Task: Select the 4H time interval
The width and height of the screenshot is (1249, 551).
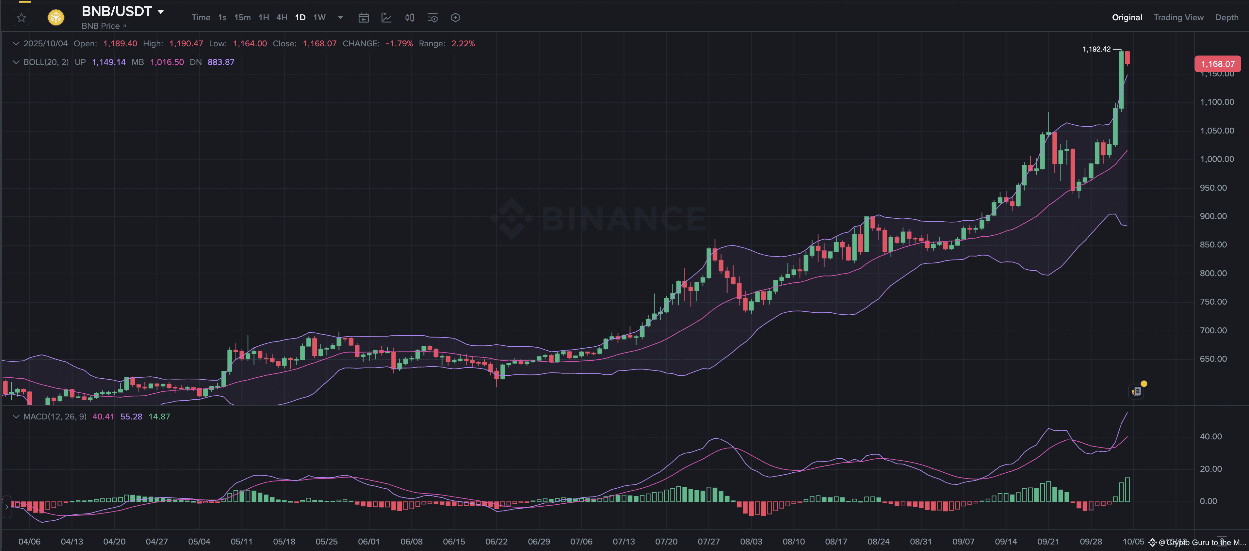Action: click(282, 17)
